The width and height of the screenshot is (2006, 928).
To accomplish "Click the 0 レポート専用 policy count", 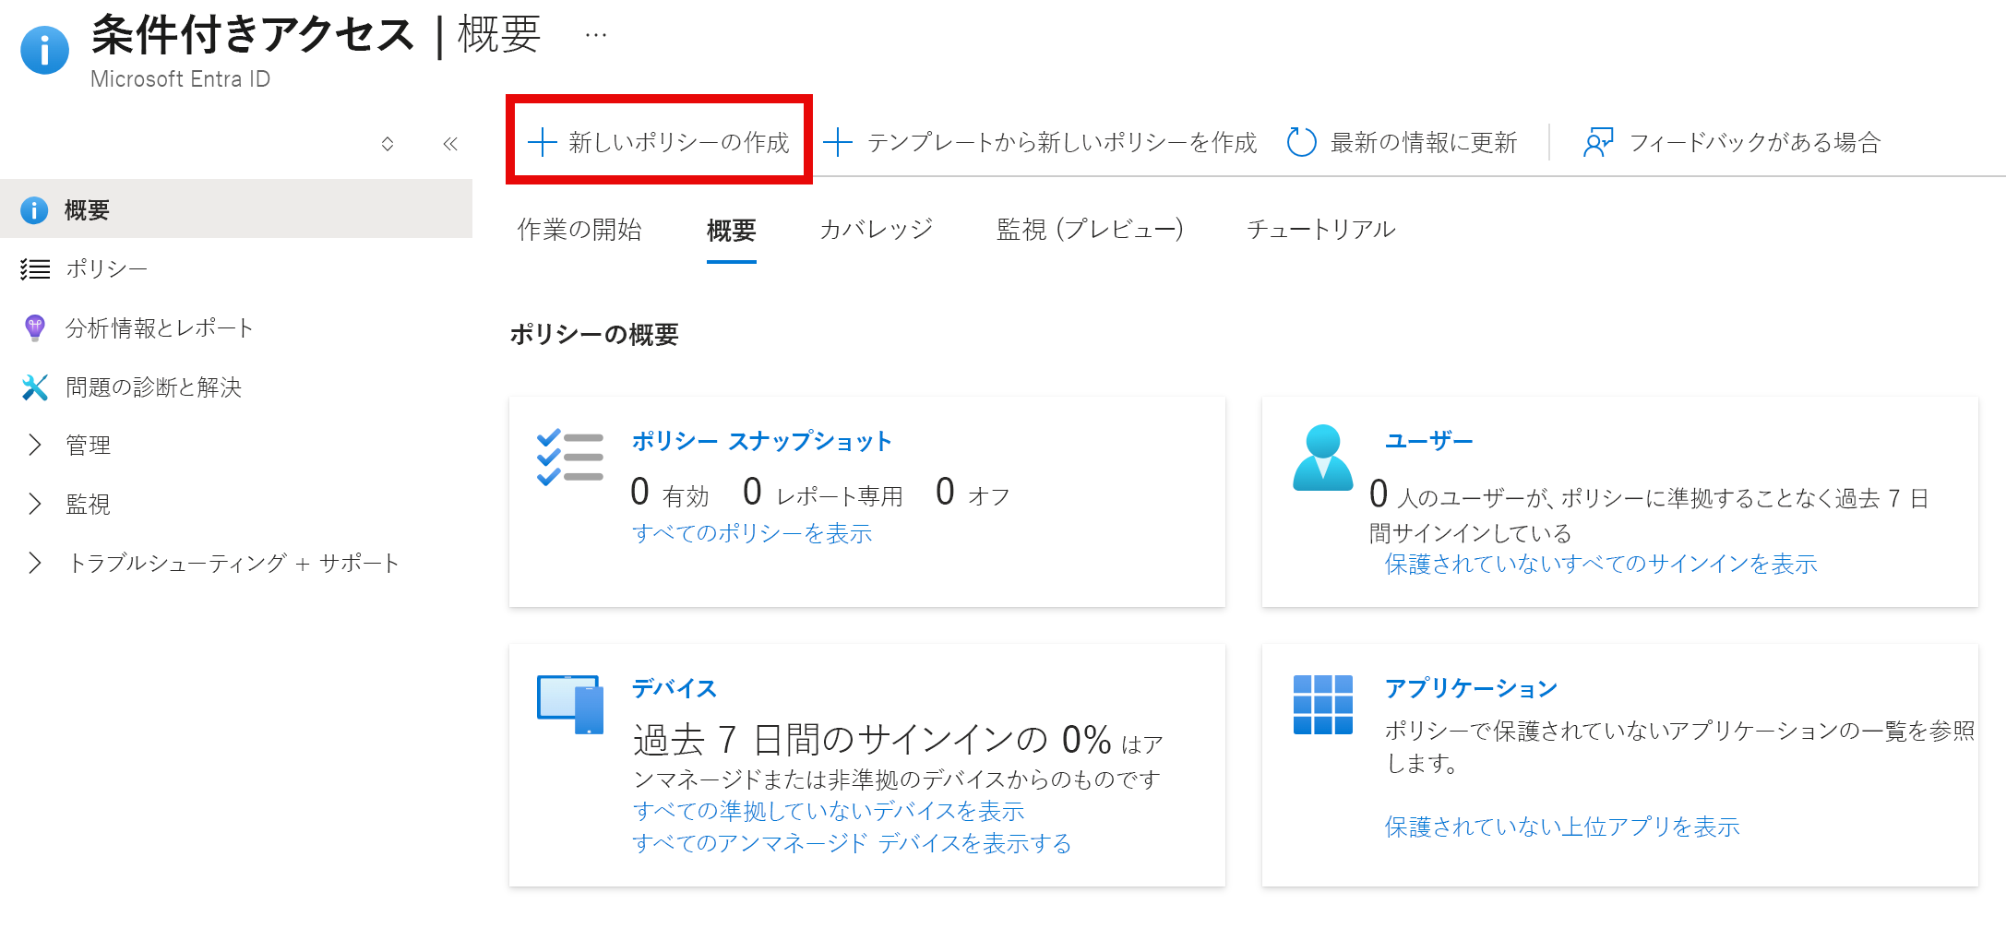I will click(x=823, y=493).
